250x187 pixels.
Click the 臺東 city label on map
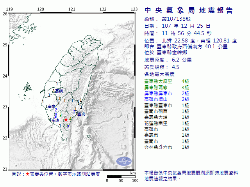81,114
